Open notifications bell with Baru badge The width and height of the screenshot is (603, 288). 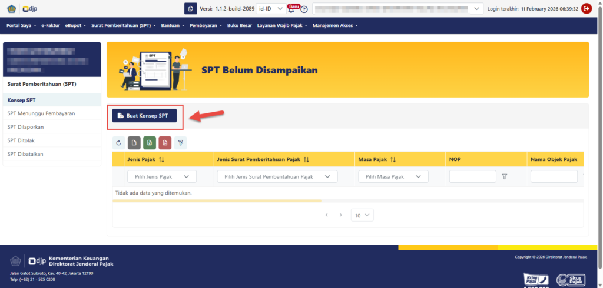[x=293, y=9]
